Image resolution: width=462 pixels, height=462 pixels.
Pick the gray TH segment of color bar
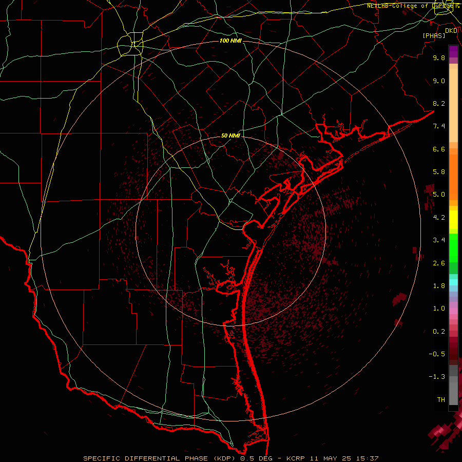pyautogui.click(x=453, y=393)
